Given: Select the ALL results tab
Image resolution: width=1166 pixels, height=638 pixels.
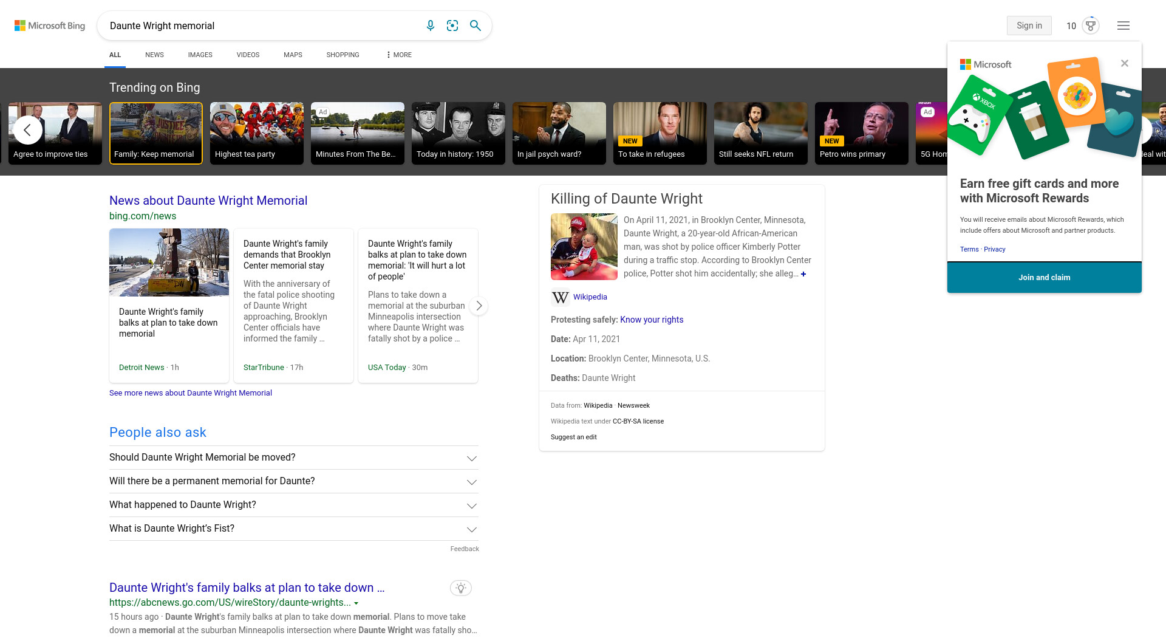Looking at the screenshot, I should click(115, 55).
